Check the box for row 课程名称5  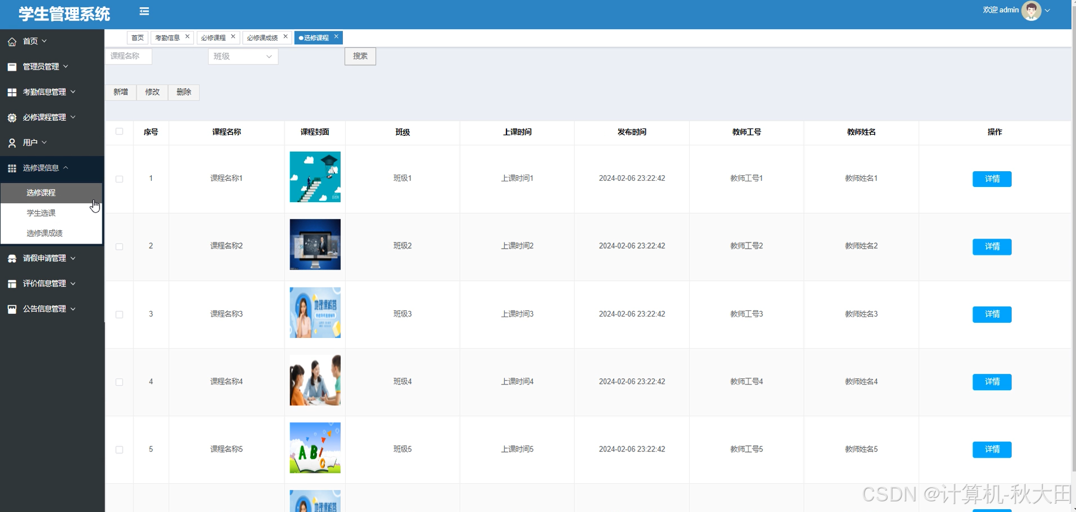tap(119, 450)
